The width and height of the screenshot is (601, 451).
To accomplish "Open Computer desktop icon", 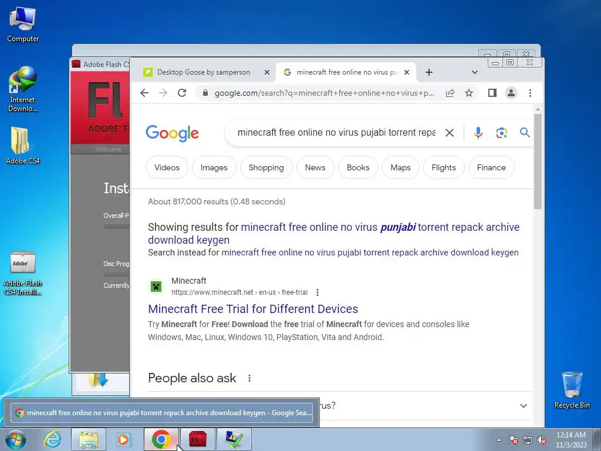I will 23,24.
